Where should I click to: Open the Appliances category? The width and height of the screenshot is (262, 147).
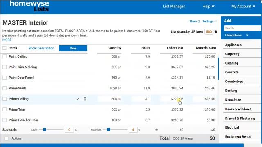(x=233, y=45)
